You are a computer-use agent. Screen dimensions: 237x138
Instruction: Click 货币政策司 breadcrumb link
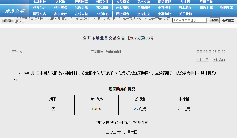point(83,19)
